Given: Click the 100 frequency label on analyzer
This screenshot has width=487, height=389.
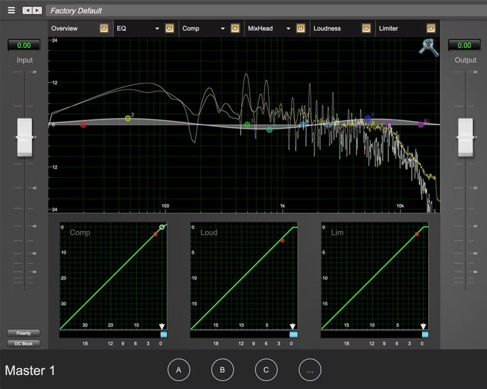Looking at the screenshot, I should 165,206.
